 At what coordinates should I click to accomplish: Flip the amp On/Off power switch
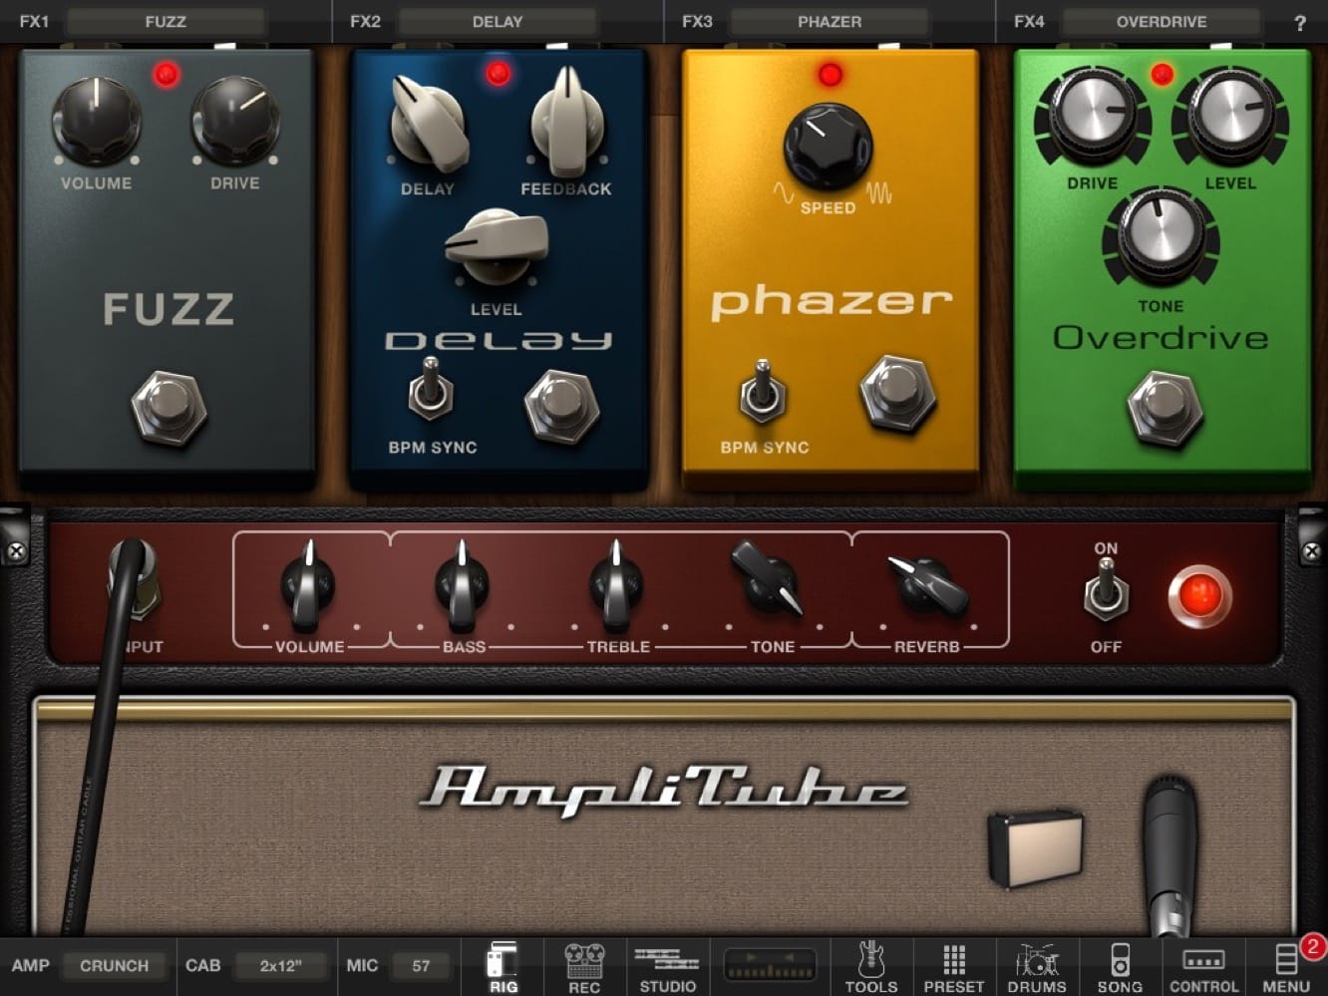1105,591
